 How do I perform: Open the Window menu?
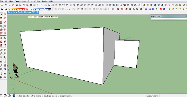37,2
